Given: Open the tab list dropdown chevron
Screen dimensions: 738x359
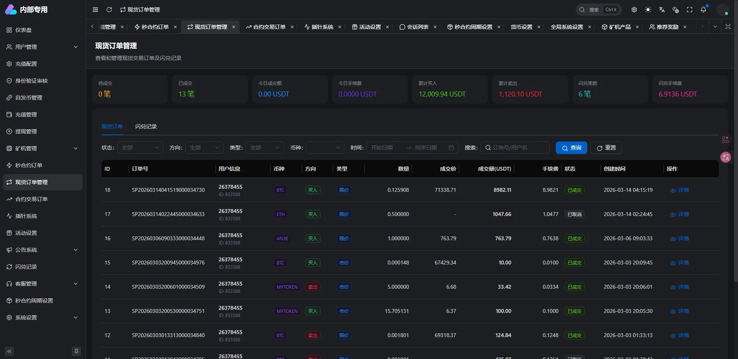Looking at the screenshot, I should tap(715, 27).
